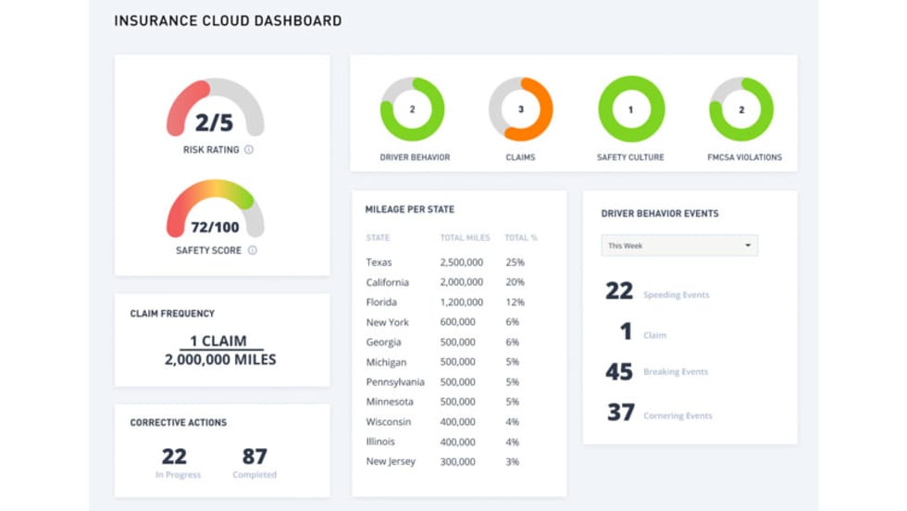
Task: Click the Safety Score info icon
Action: pyautogui.click(x=252, y=250)
